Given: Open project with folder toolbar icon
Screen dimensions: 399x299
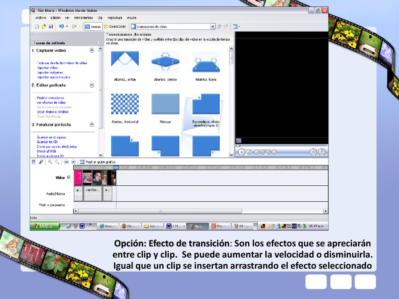Looking at the screenshot, I should click(x=44, y=26).
